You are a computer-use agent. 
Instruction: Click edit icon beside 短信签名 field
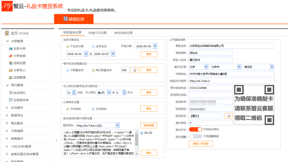(x=228, y=116)
